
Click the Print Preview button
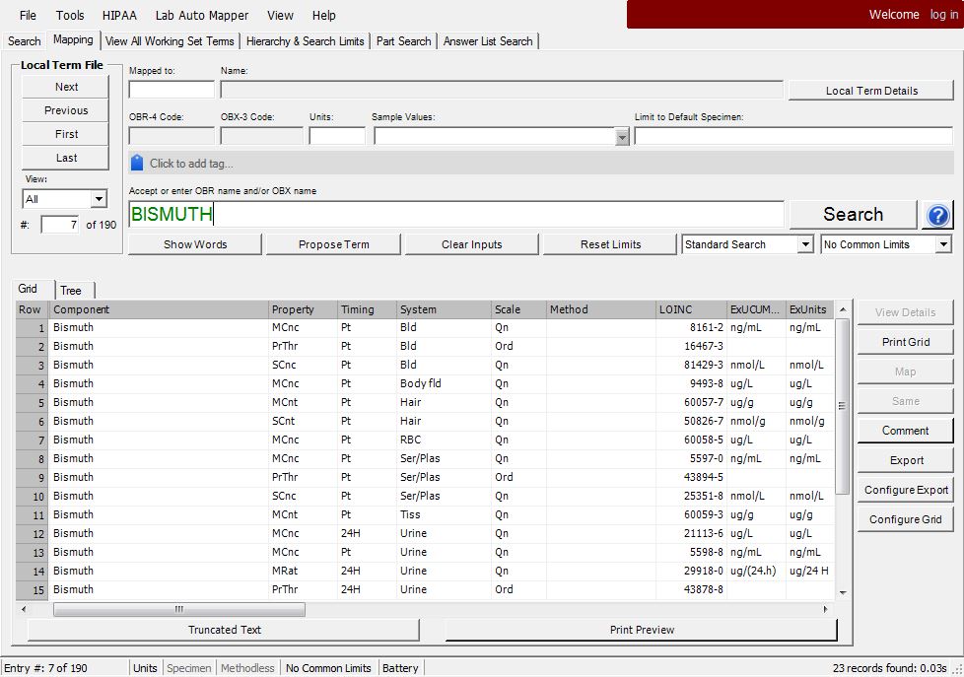(x=642, y=630)
